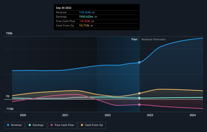Click the Earnings row label in tooltip
The image size is (207, 132).
tap(61, 17)
